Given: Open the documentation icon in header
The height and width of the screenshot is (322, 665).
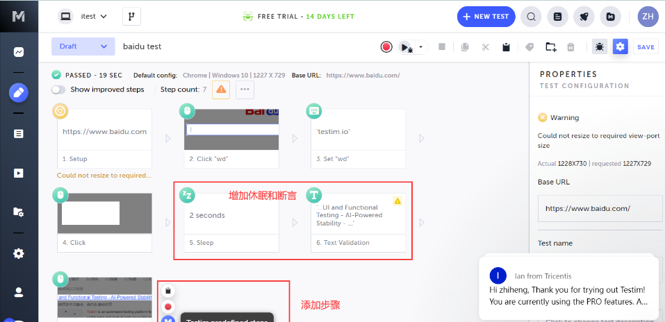Looking at the screenshot, I should [558, 17].
